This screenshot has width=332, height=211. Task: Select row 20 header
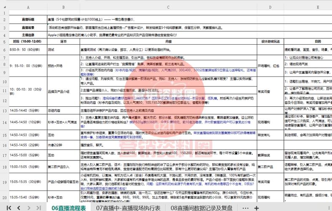pyautogui.click(x=5, y=197)
